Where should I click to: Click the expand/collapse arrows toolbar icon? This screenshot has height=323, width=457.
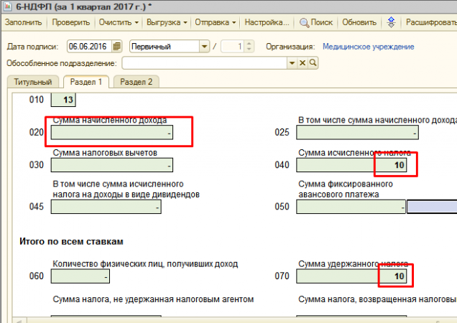tap(391, 22)
